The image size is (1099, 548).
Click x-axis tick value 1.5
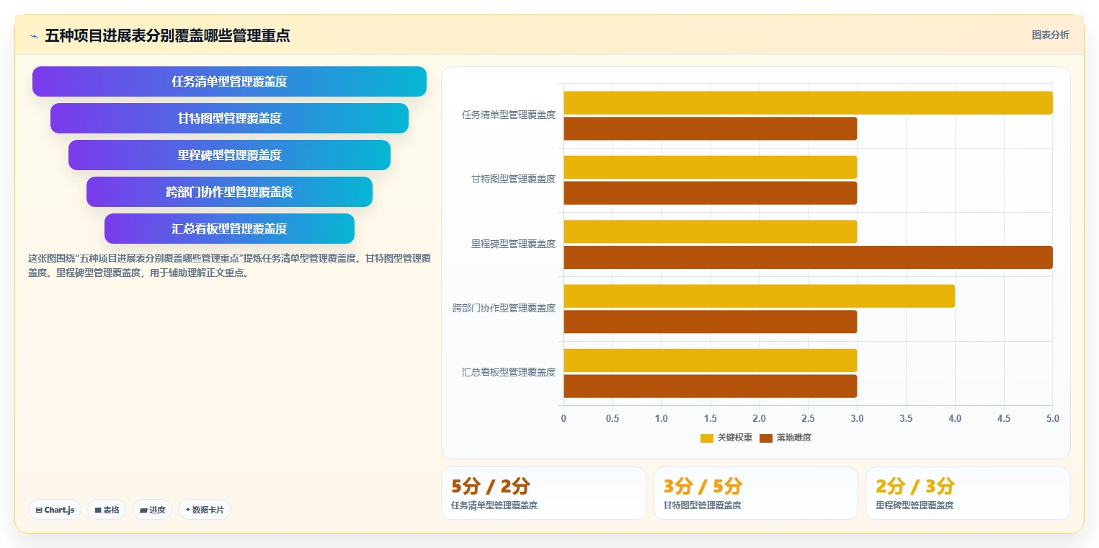pos(710,418)
